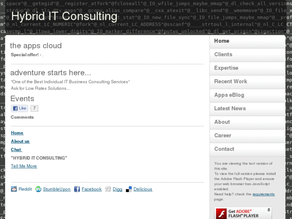Click the Digg icon
This screenshot has height=219, width=292.
(108, 189)
